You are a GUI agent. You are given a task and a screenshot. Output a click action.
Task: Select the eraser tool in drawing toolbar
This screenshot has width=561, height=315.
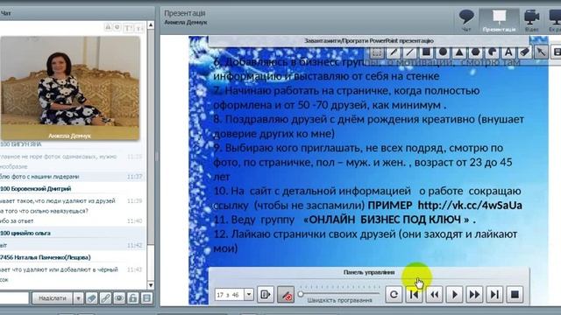(x=524, y=52)
